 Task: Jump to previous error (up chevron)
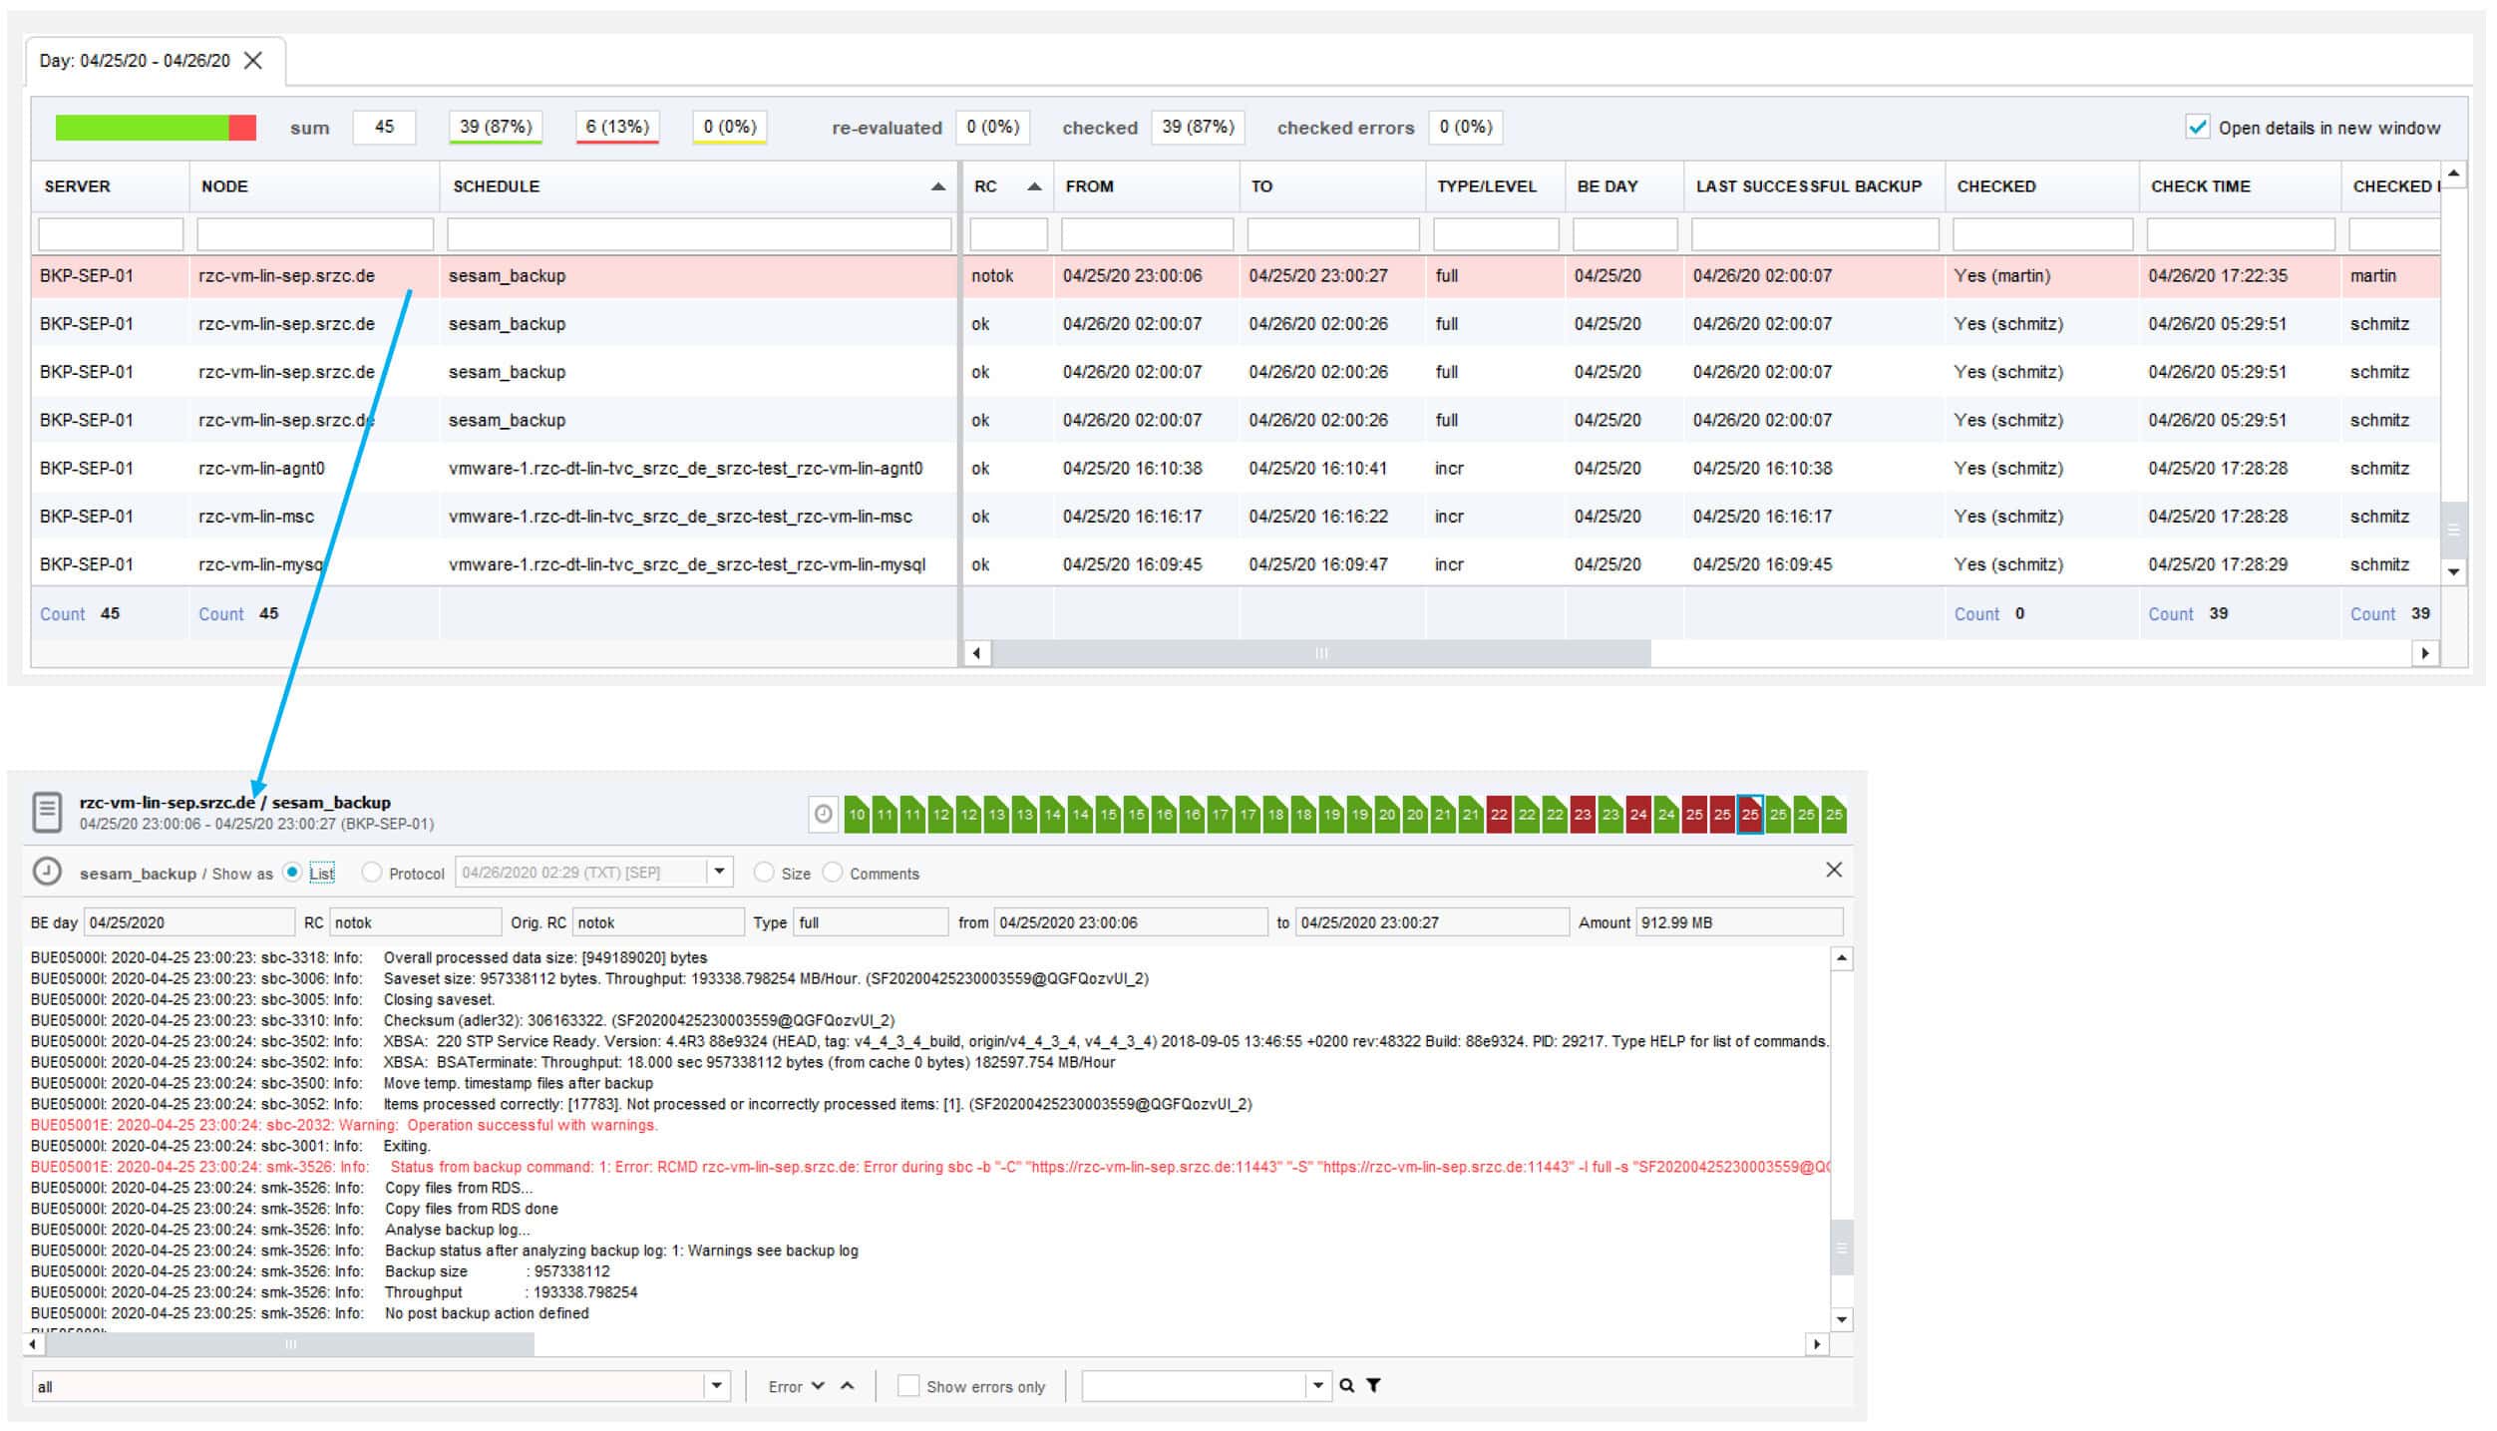coord(847,1385)
